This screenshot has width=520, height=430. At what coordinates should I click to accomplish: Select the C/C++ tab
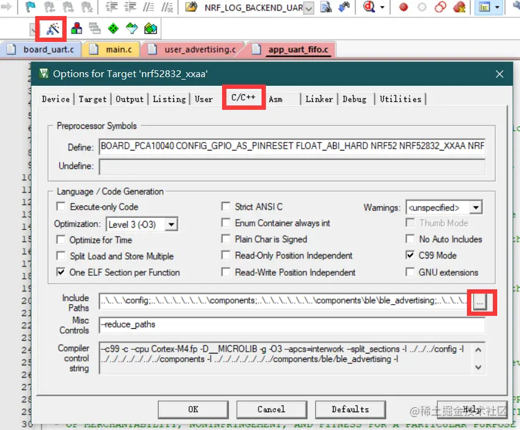(244, 97)
